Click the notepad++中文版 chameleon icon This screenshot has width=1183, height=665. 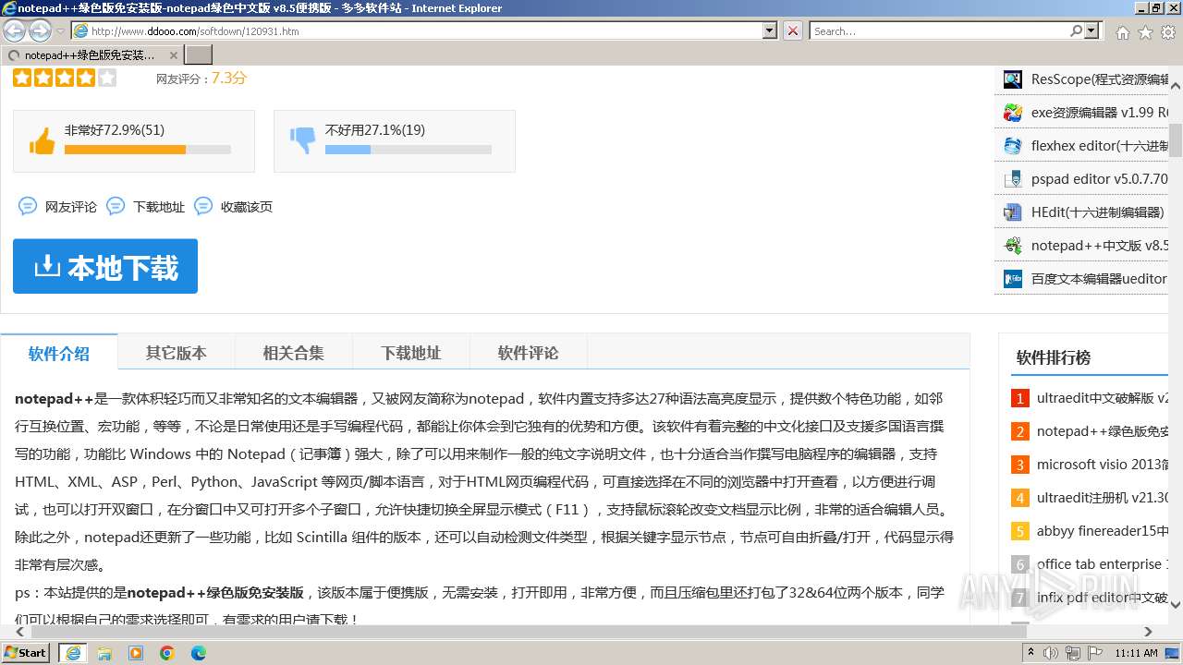click(1013, 246)
